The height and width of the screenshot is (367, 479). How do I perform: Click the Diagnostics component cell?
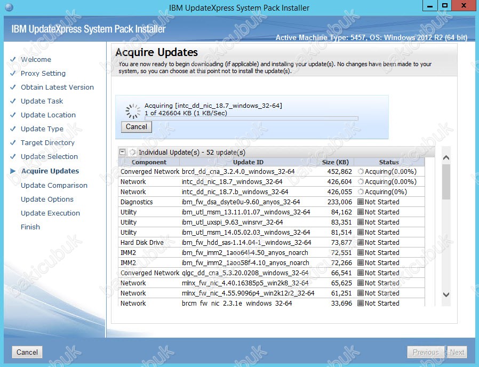pyautogui.click(x=137, y=202)
